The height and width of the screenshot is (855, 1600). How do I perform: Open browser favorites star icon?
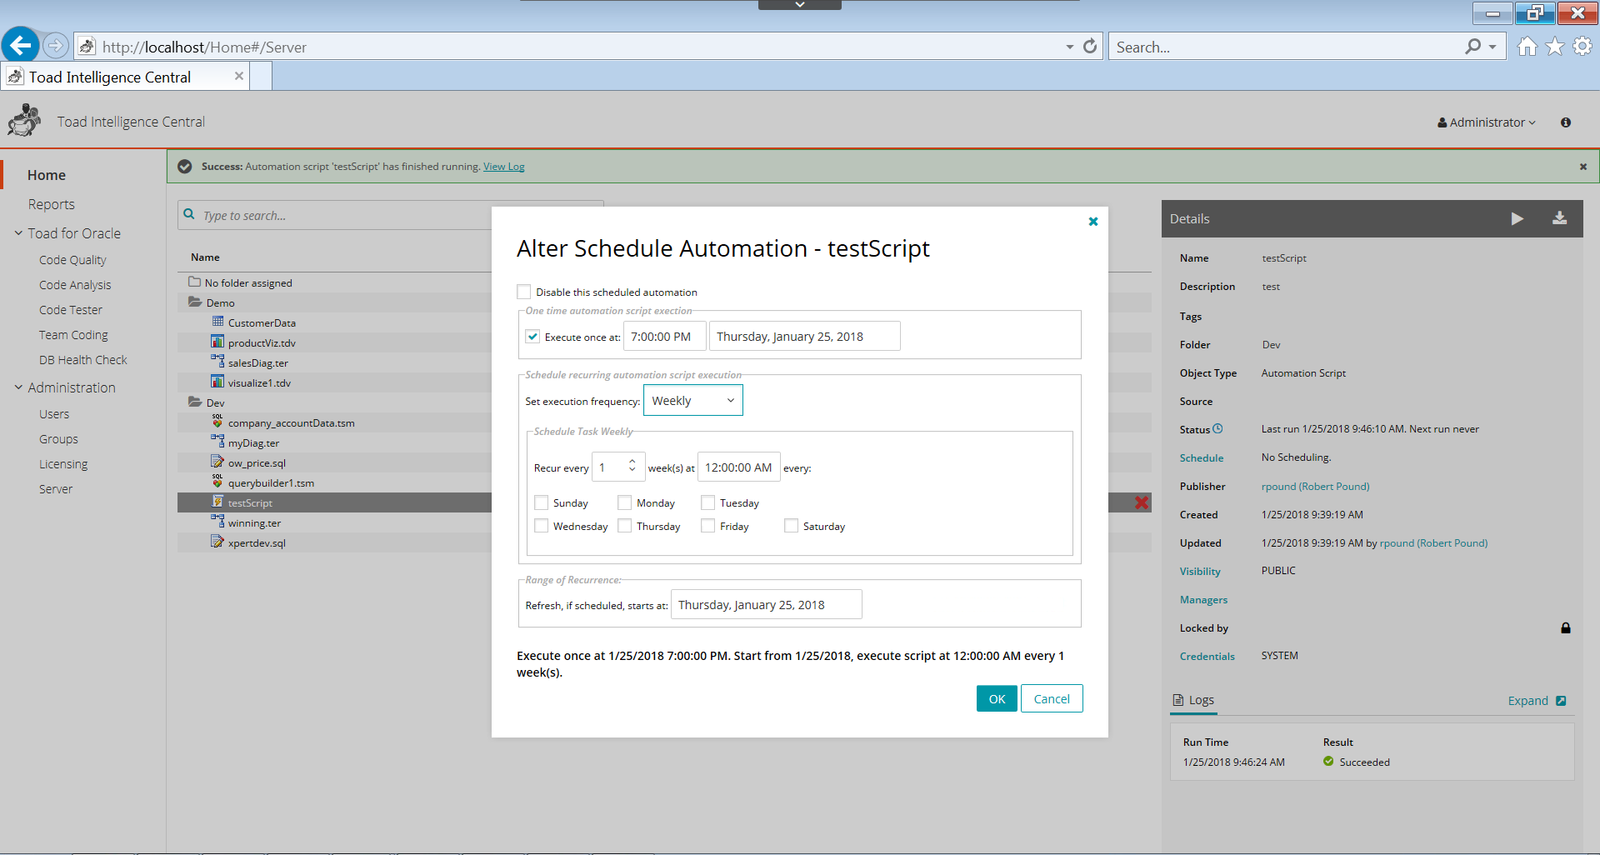pyautogui.click(x=1555, y=47)
